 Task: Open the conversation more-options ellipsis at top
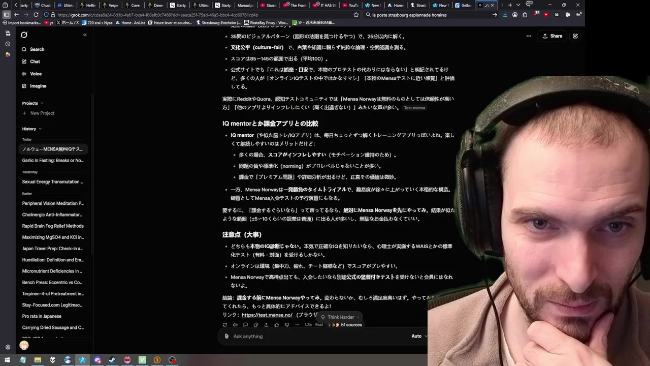pyautogui.click(x=529, y=36)
